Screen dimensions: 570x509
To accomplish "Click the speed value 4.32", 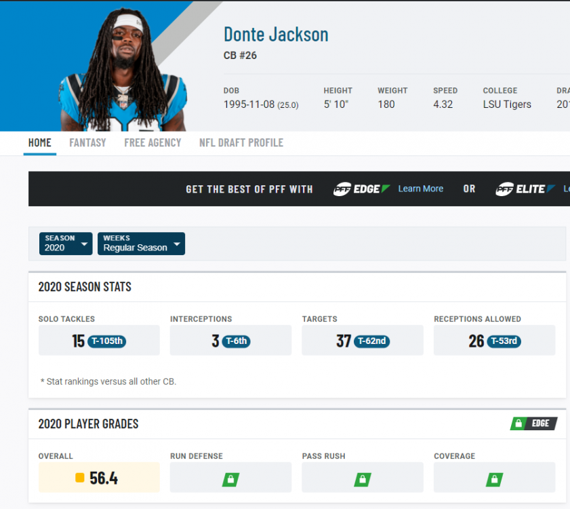I will point(443,105).
